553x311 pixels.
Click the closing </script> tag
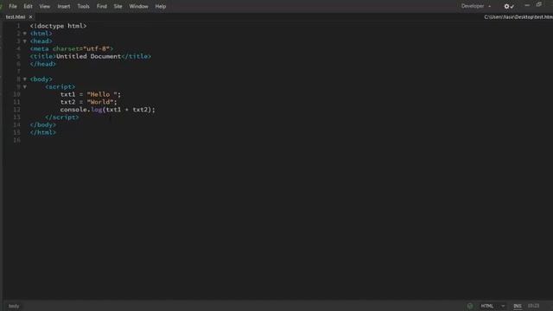(62, 117)
